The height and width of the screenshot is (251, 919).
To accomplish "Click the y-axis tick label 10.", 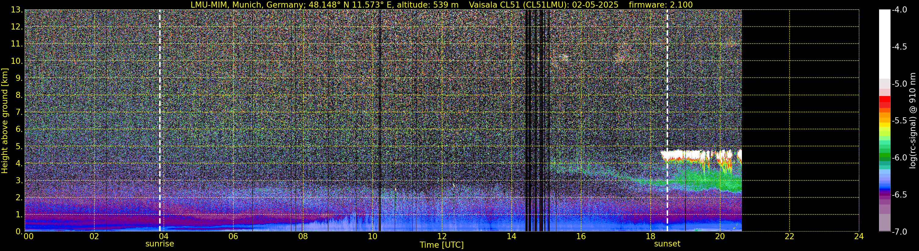I will coord(17,61).
